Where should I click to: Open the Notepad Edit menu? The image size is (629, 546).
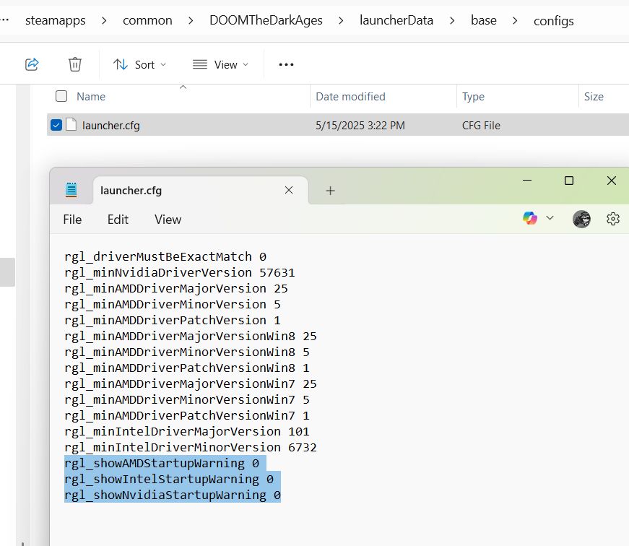pos(118,220)
